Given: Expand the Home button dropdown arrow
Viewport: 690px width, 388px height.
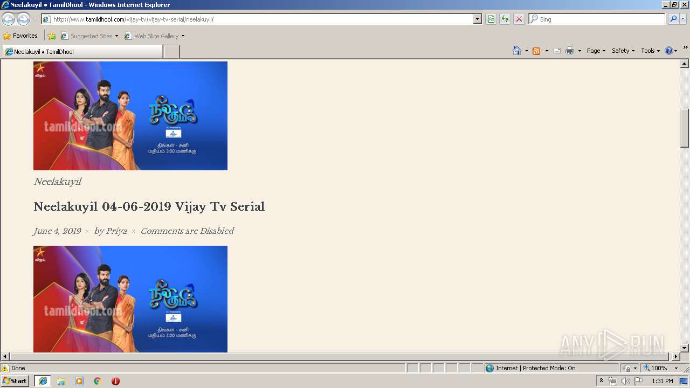Looking at the screenshot, I should coord(527,51).
